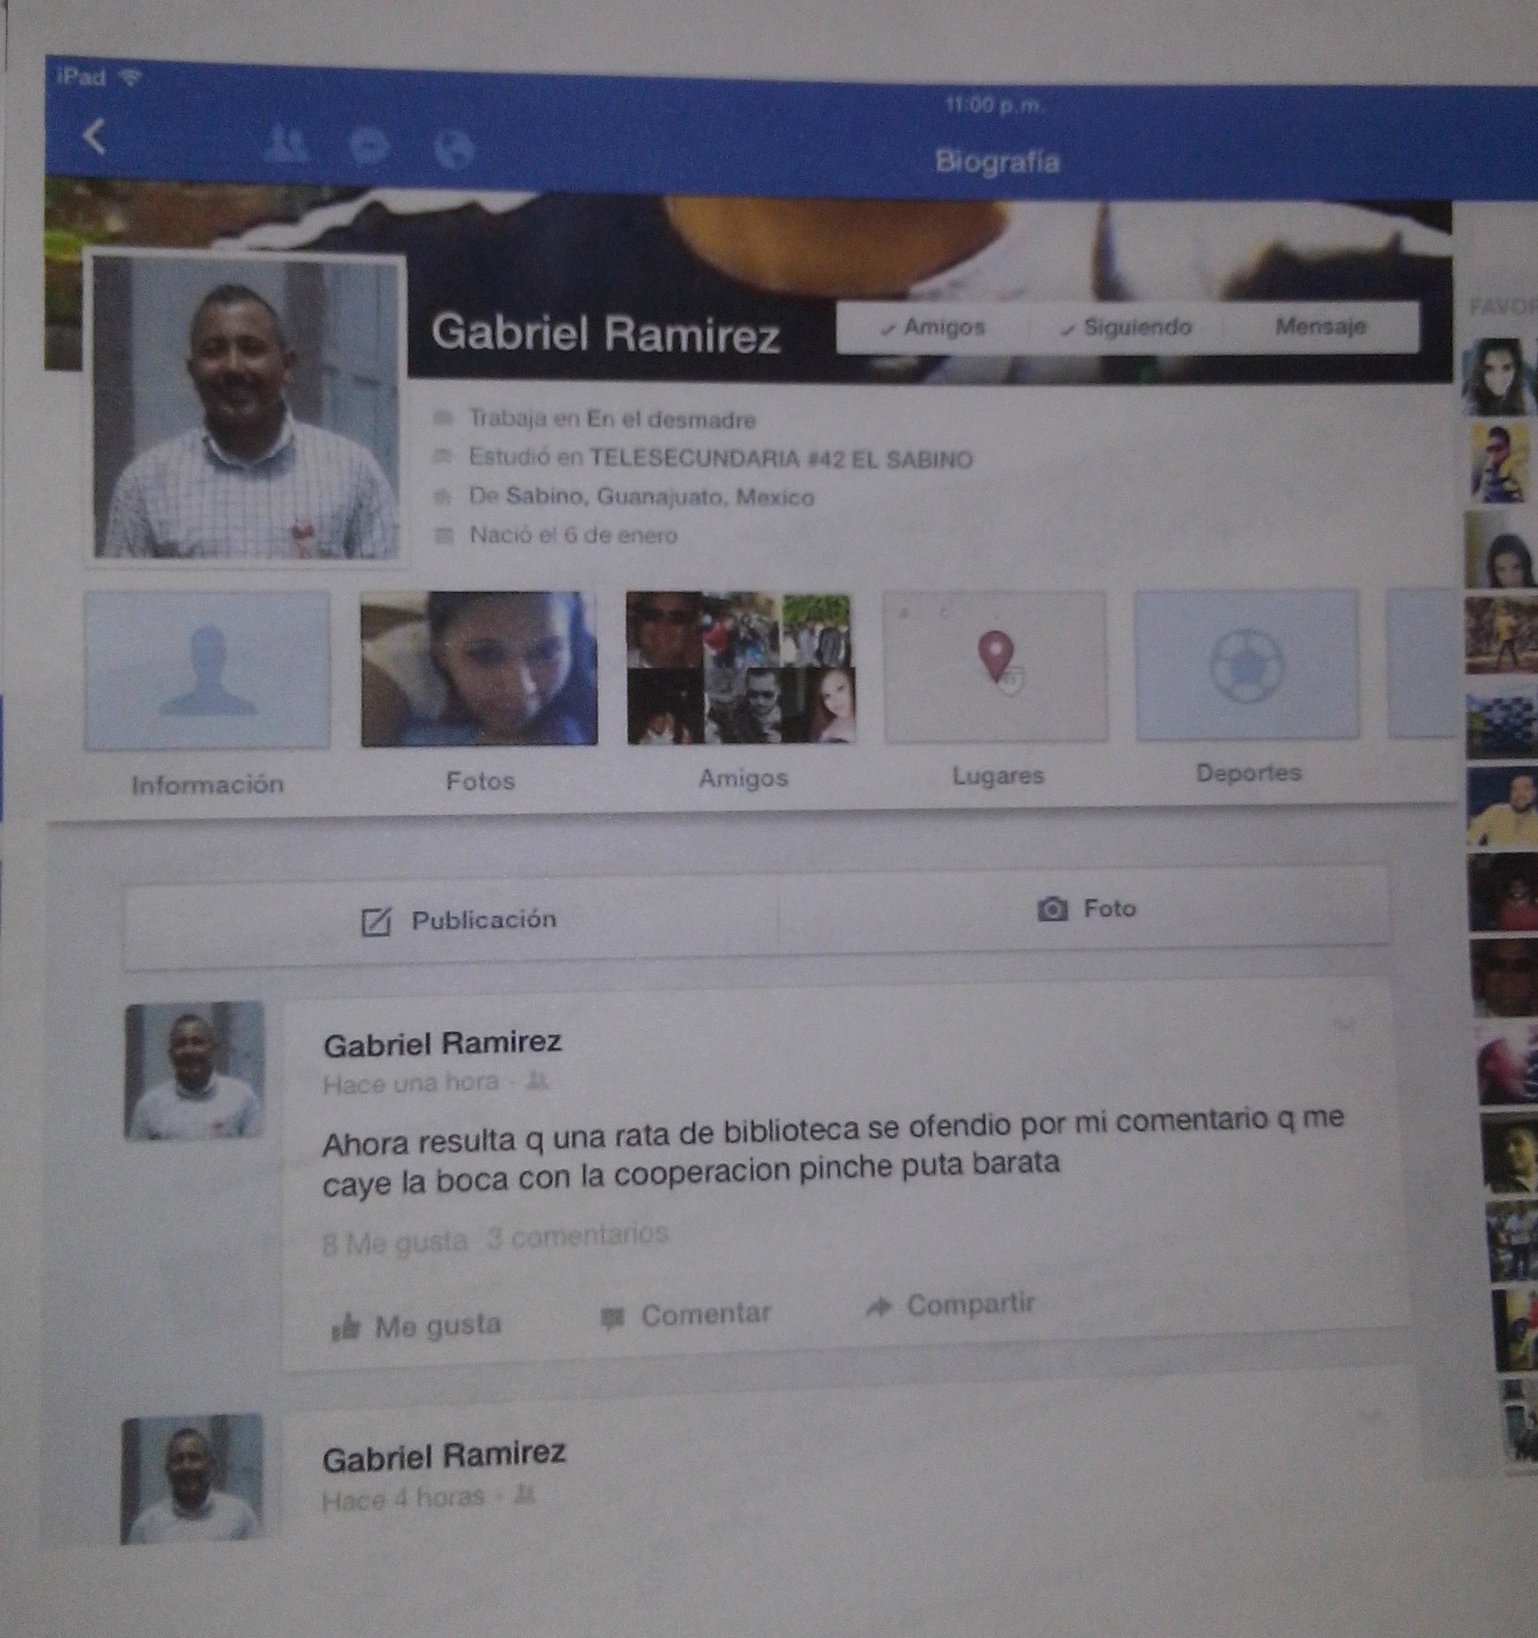Open the 3 comentarios link
The height and width of the screenshot is (1638, 1538).
point(577,1236)
